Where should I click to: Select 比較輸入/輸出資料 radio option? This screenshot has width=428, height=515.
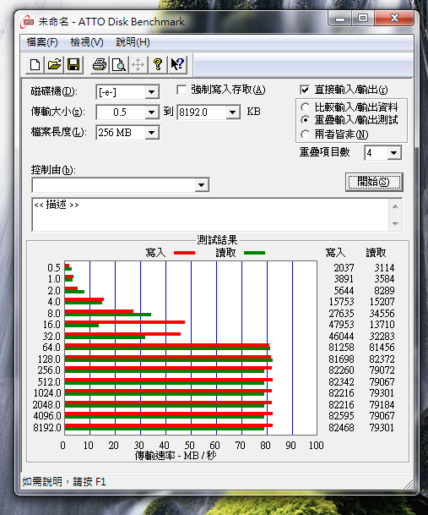pos(305,107)
